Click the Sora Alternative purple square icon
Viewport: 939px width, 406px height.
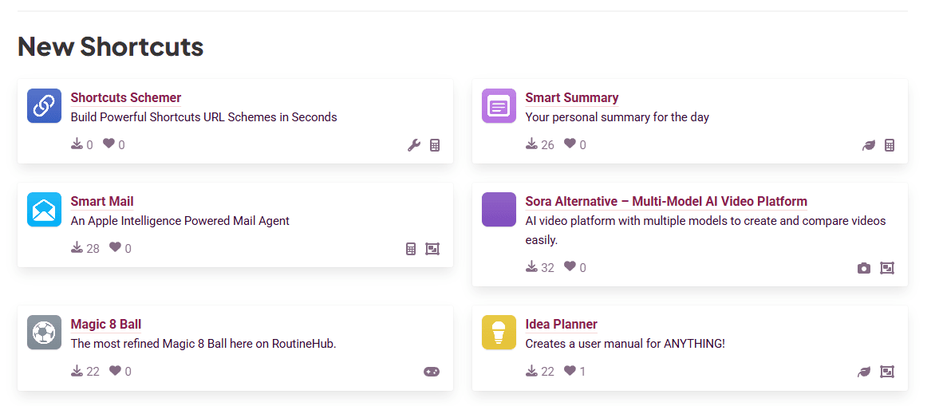pos(499,210)
